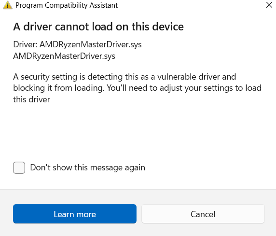Click the word device in the heading
276x236 pixels.
tap(168, 27)
